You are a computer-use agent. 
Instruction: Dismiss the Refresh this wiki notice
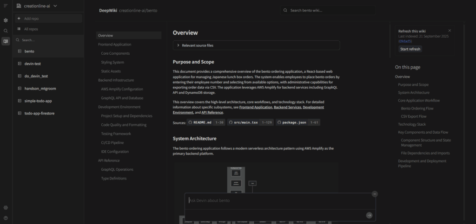449,31
